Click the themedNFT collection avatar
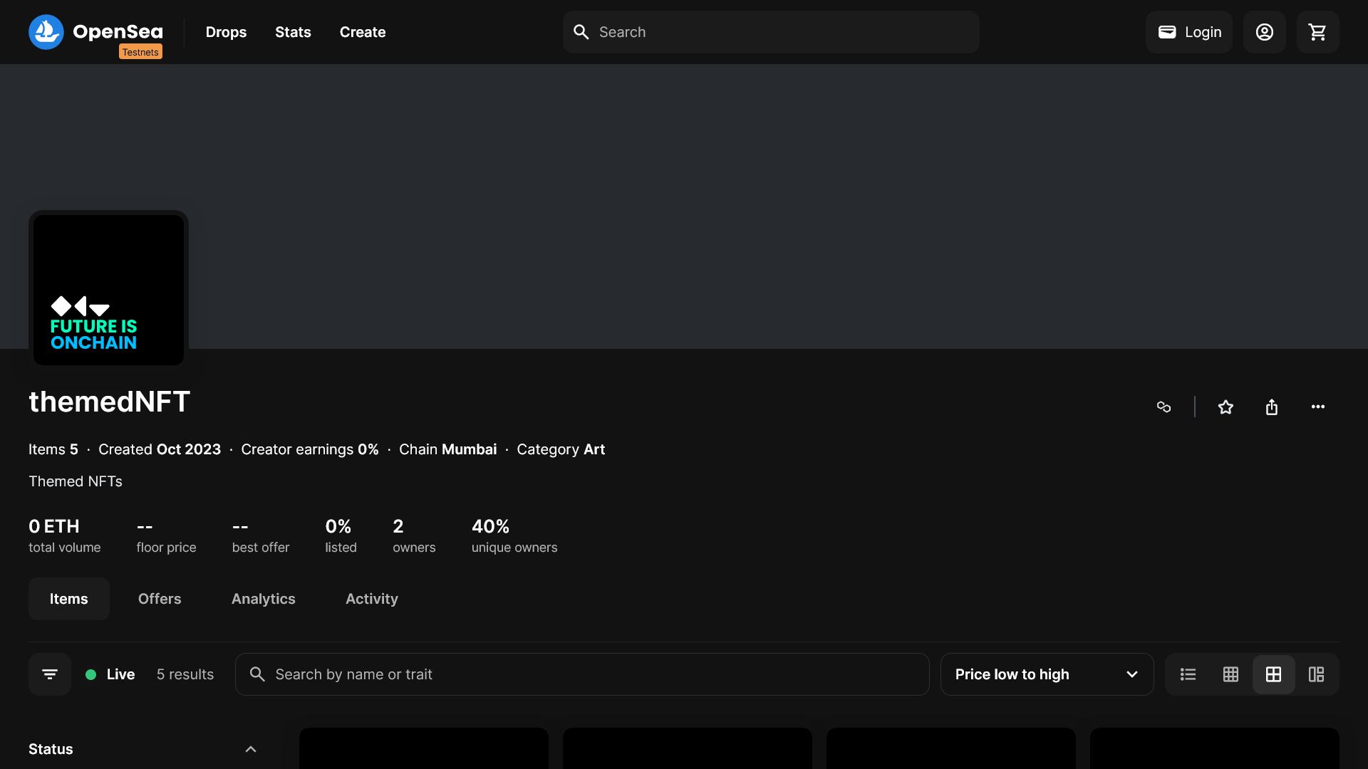 (108, 290)
